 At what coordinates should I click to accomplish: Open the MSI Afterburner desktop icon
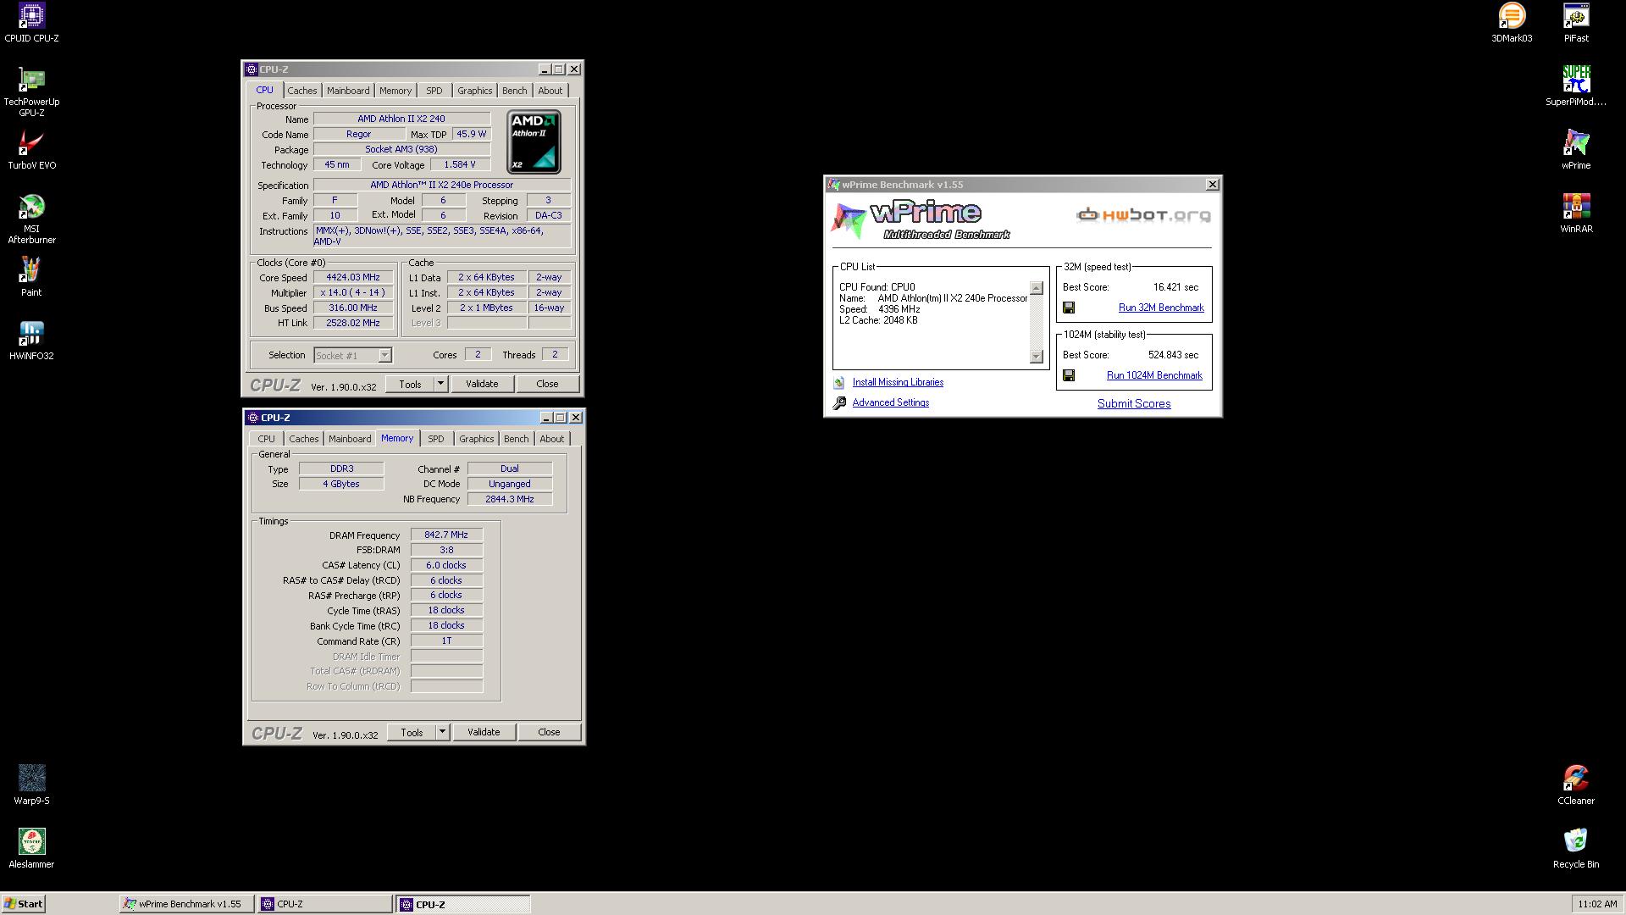point(31,219)
